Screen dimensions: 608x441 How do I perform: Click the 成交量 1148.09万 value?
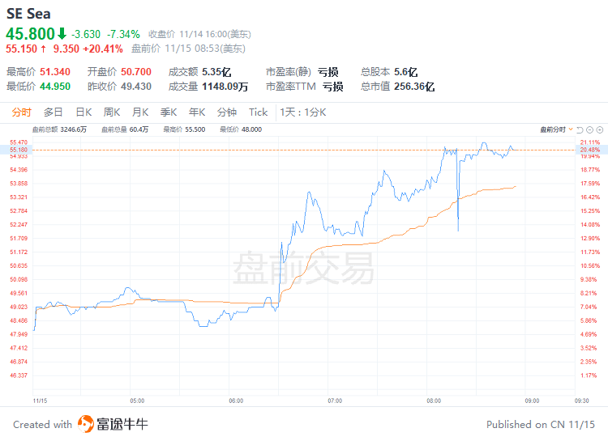coord(225,87)
